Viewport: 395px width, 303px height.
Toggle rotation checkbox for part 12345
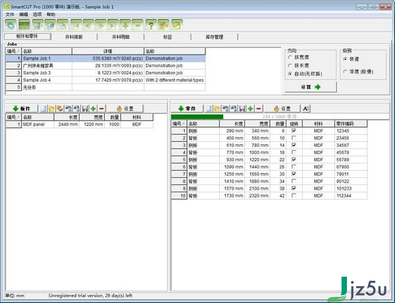click(294, 130)
